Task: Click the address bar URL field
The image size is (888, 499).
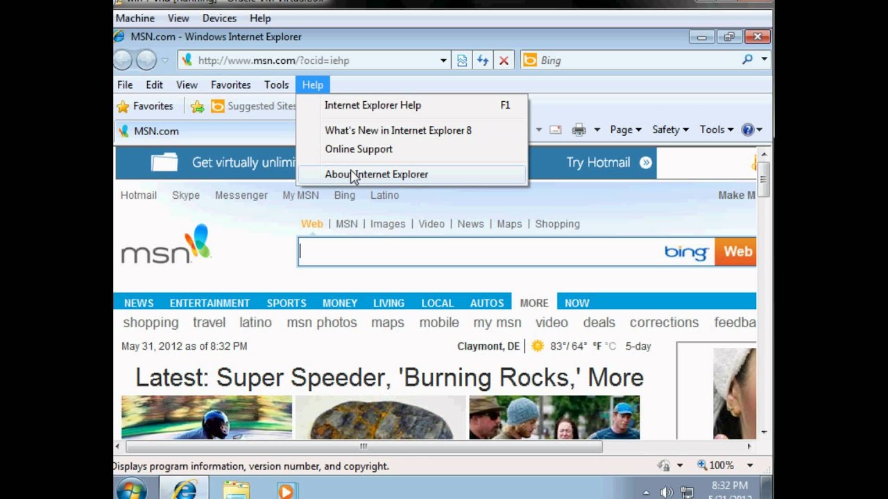Action: 309,60
